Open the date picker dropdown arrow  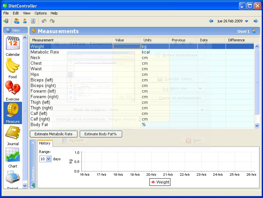click(247, 21)
